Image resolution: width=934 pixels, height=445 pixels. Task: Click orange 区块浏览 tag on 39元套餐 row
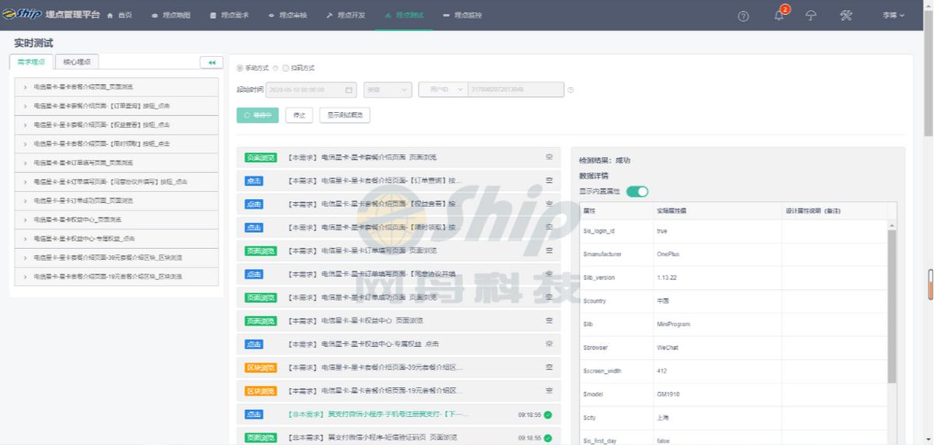pyautogui.click(x=260, y=368)
